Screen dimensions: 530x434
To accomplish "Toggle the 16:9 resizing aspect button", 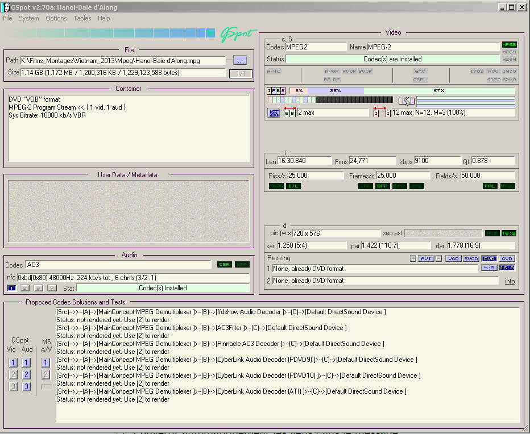I will 507,268.
